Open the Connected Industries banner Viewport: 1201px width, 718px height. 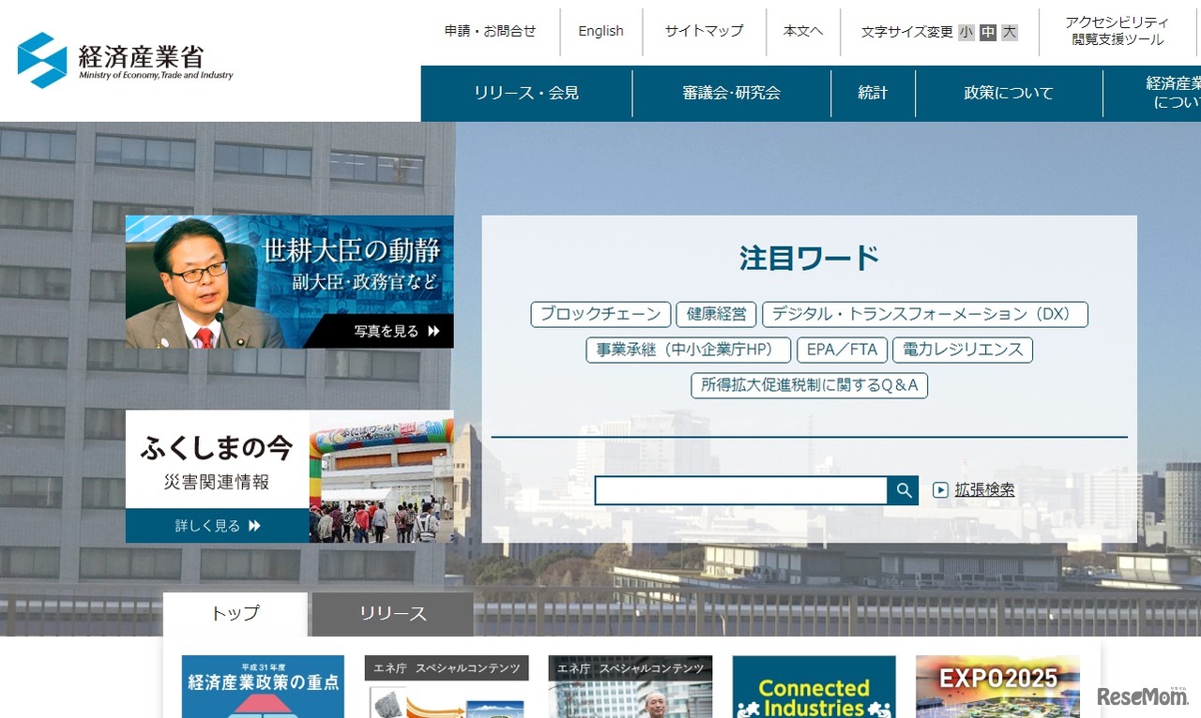813,686
